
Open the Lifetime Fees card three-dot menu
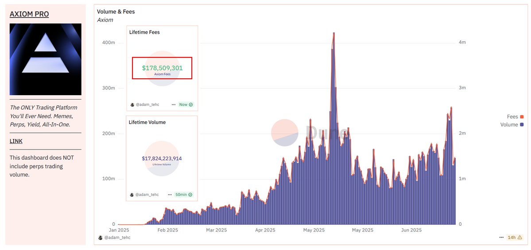point(174,104)
